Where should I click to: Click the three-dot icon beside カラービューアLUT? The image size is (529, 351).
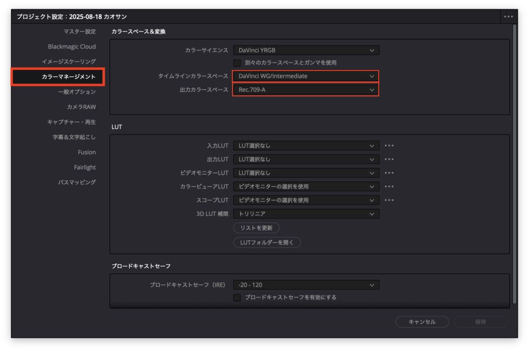[389, 186]
